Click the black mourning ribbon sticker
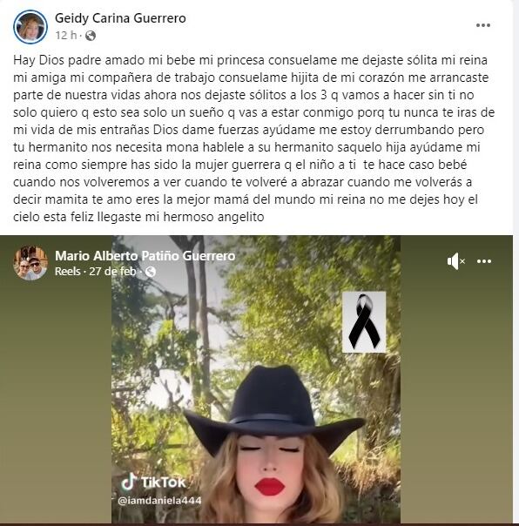 point(364,322)
